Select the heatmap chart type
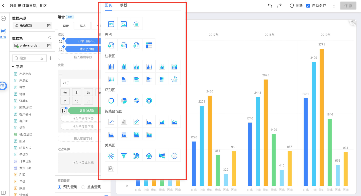This screenshot has height=196, width=361. pos(136,156)
